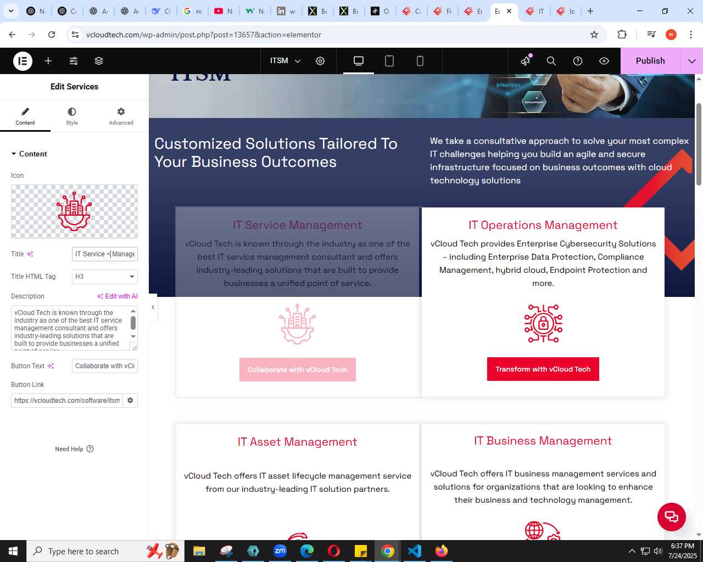
Task: Open Firefox from taskbar
Action: click(x=442, y=551)
